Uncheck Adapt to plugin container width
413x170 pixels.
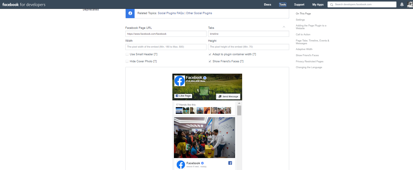[x=210, y=54]
